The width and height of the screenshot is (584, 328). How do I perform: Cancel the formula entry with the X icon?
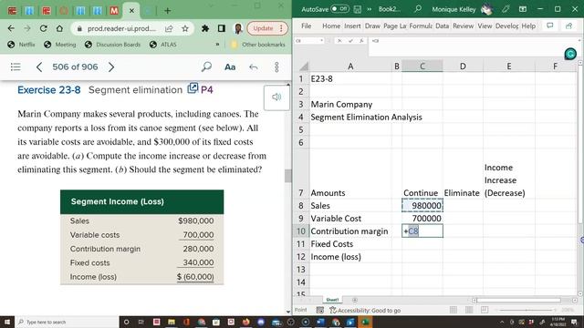(x=339, y=40)
